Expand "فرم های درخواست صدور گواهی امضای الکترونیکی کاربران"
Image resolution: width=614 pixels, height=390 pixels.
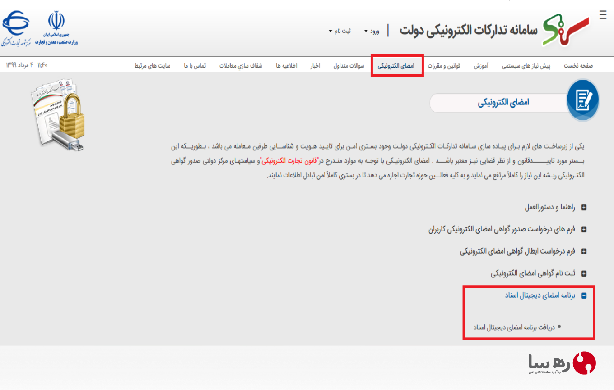coord(507,230)
